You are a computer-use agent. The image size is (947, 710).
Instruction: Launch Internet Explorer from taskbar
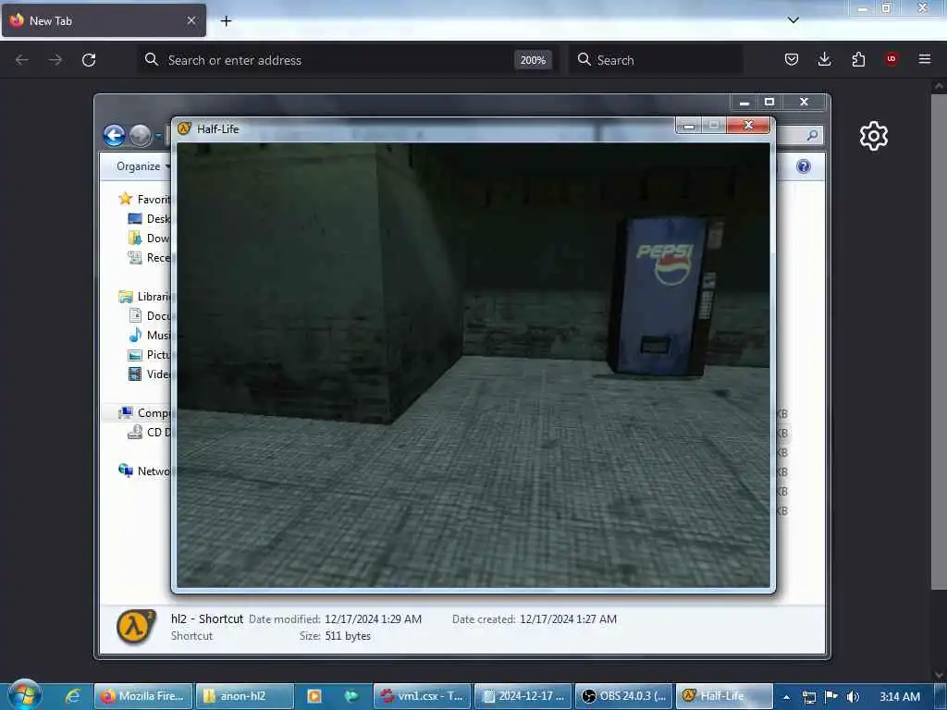click(x=73, y=696)
